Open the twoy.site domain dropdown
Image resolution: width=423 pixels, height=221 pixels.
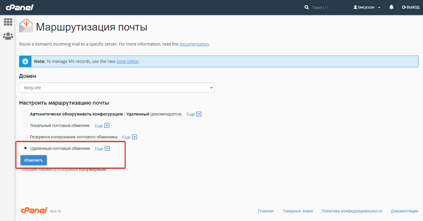[117, 88]
